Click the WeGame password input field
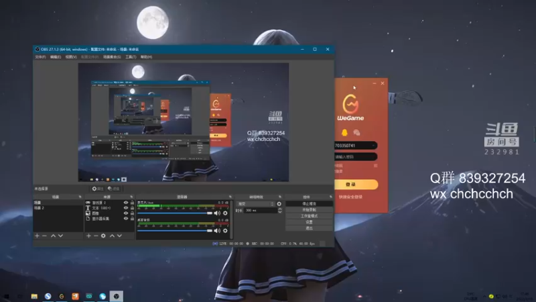The width and height of the screenshot is (536, 302). pyautogui.click(x=356, y=157)
